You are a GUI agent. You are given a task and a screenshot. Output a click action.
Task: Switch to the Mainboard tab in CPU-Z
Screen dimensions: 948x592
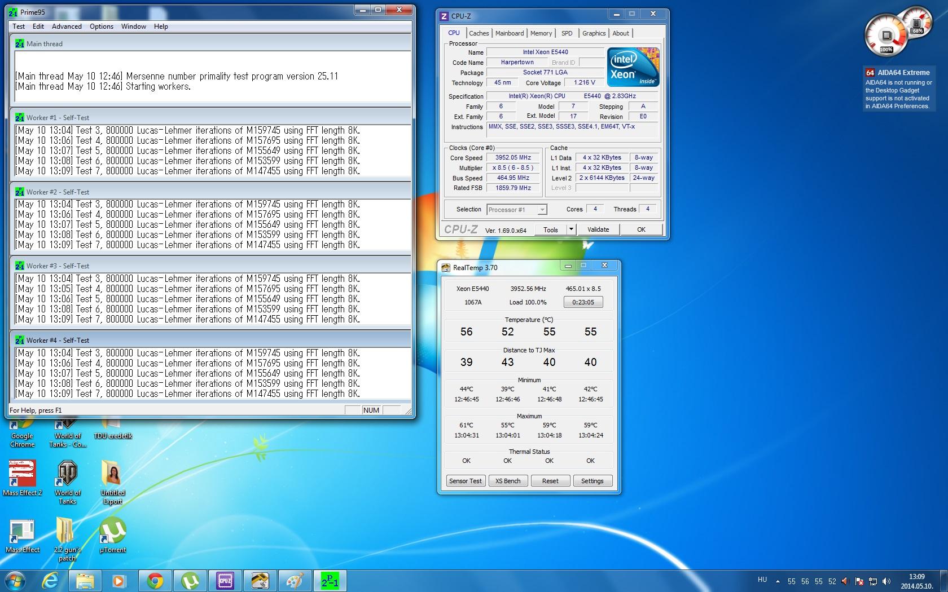510,33
